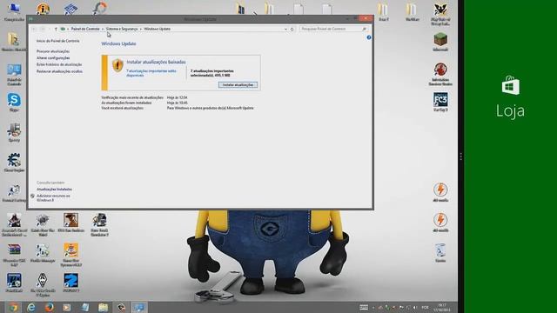Open the Minecraft desktop shortcut

click(x=440, y=42)
